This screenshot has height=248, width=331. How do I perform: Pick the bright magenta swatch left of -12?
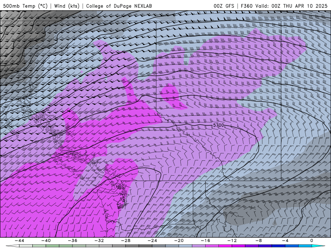(x=225, y=246)
